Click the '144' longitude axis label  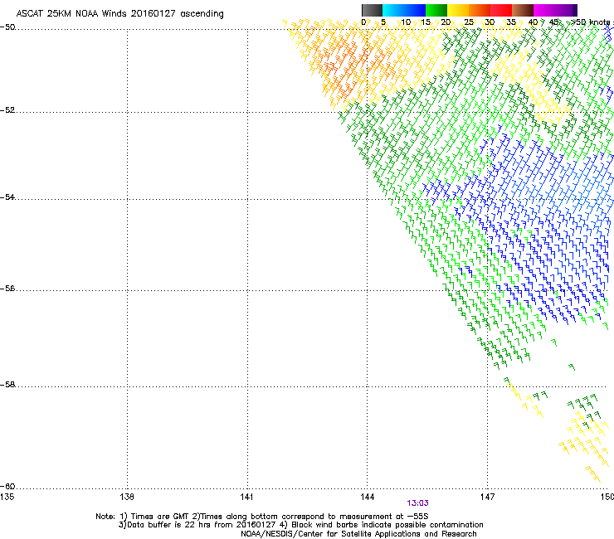[x=368, y=497]
